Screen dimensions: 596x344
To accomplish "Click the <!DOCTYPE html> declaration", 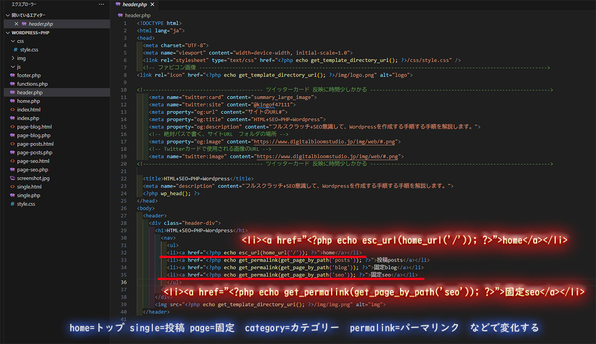I will click(x=159, y=23).
